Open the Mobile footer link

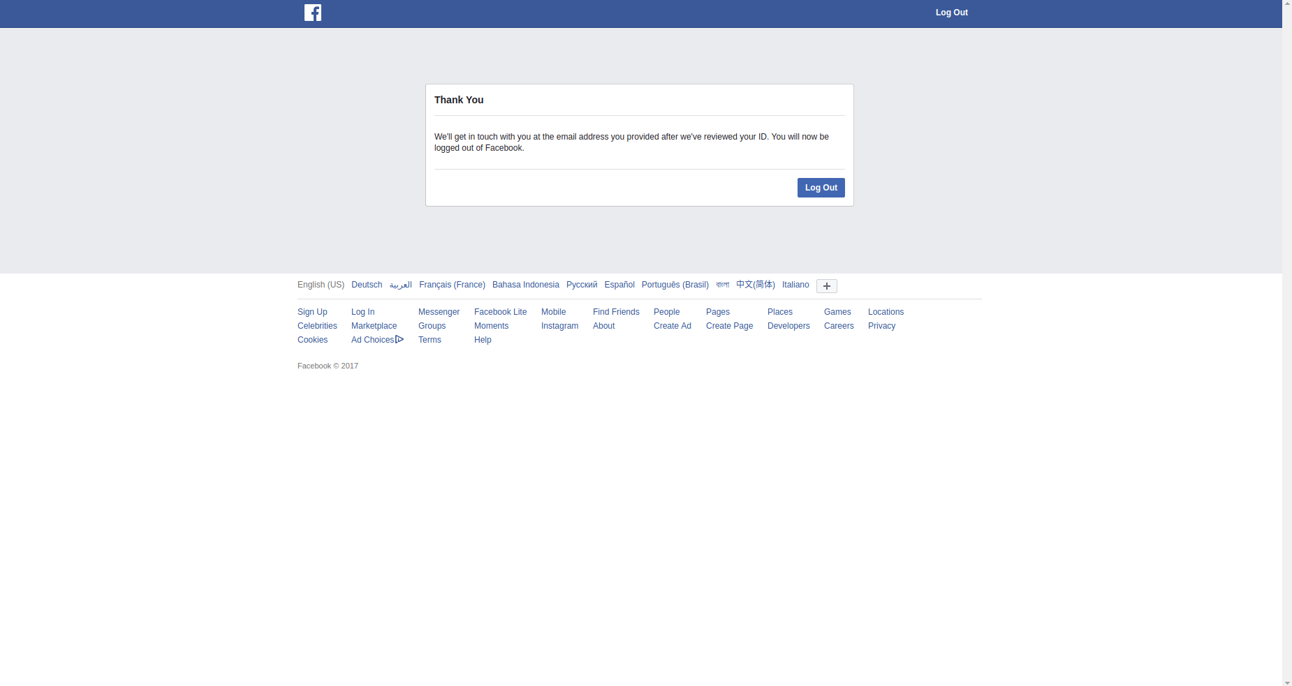(554, 312)
